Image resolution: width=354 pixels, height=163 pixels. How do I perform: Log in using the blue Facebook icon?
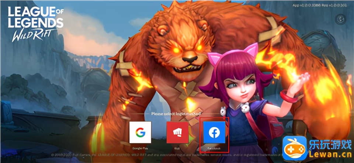(214, 132)
